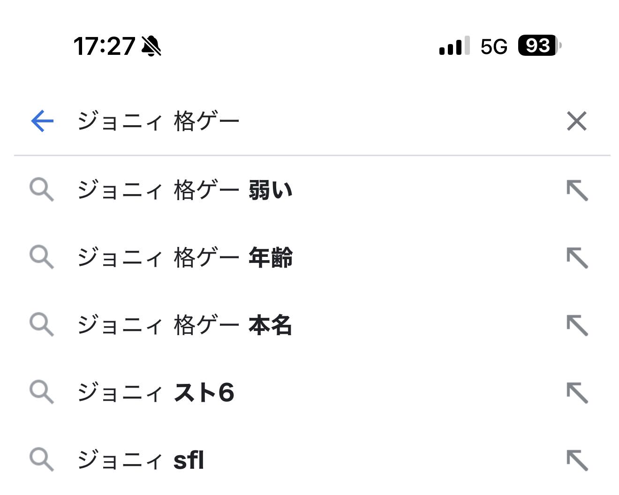Select suggestion ジョニィ スト6

click(x=156, y=393)
